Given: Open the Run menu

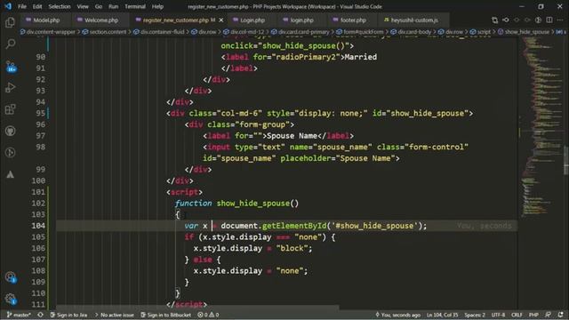Looking at the screenshot, I should point(113,6).
